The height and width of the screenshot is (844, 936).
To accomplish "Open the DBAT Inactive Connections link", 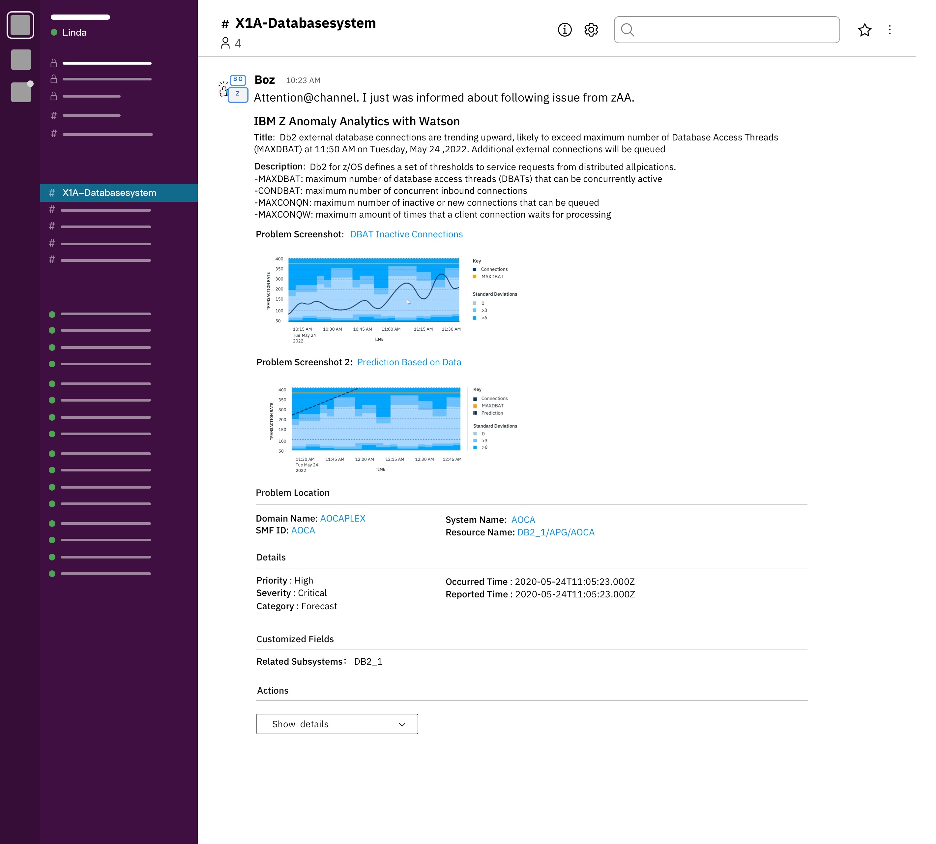I will [x=406, y=234].
